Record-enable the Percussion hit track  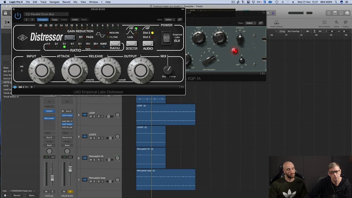pyautogui.click(x=99, y=159)
